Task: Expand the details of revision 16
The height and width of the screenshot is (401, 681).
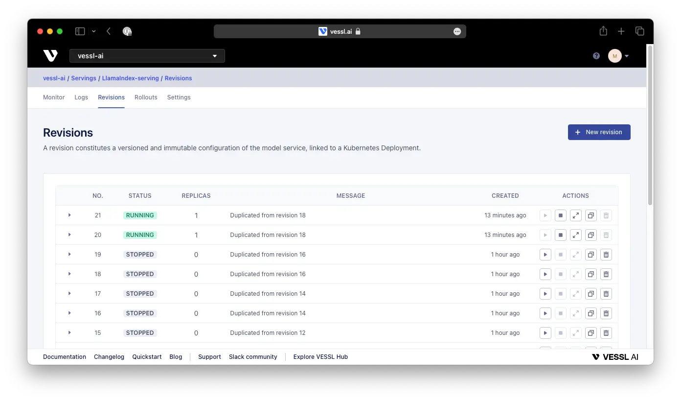Action: [x=69, y=313]
